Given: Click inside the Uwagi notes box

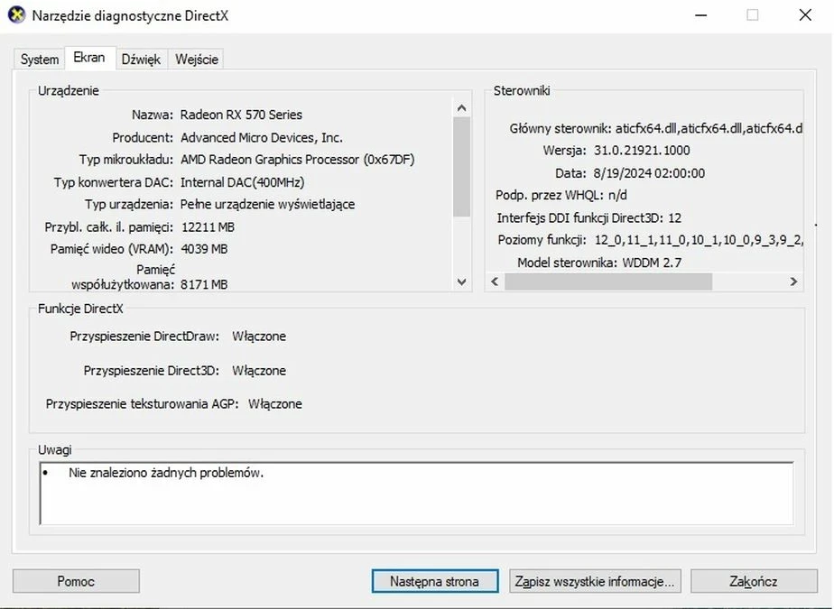Looking at the screenshot, I should tap(415, 492).
